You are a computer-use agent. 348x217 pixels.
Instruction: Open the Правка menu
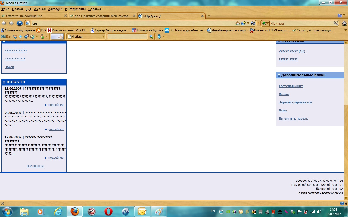[x=17, y=9]
